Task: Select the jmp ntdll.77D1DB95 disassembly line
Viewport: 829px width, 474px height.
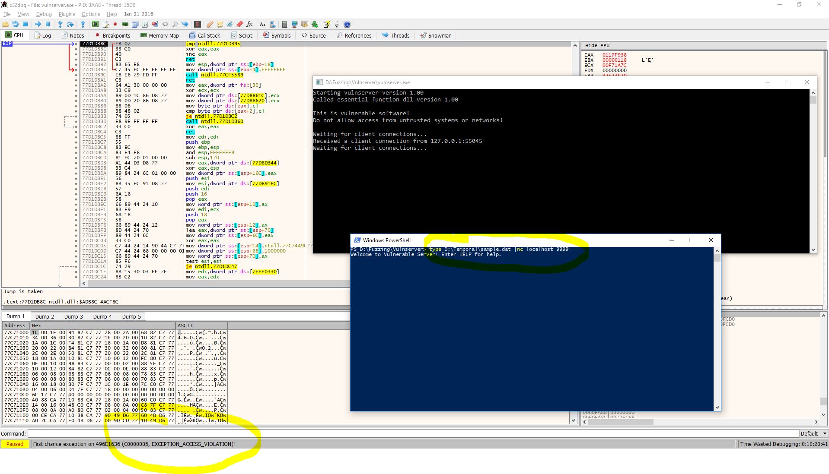Action: tap(213, 44)
